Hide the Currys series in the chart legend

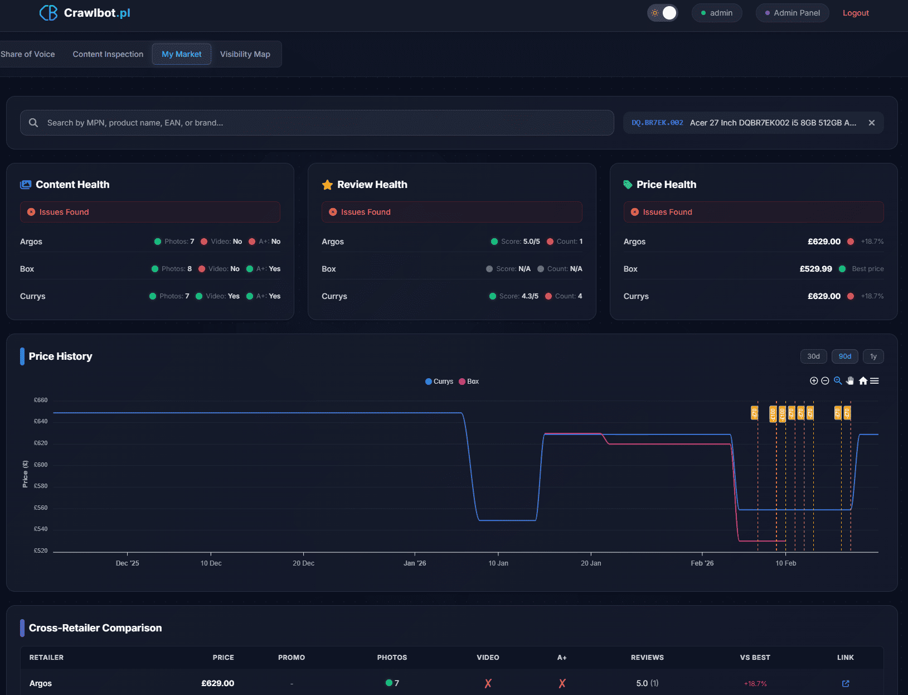point(439,381)
